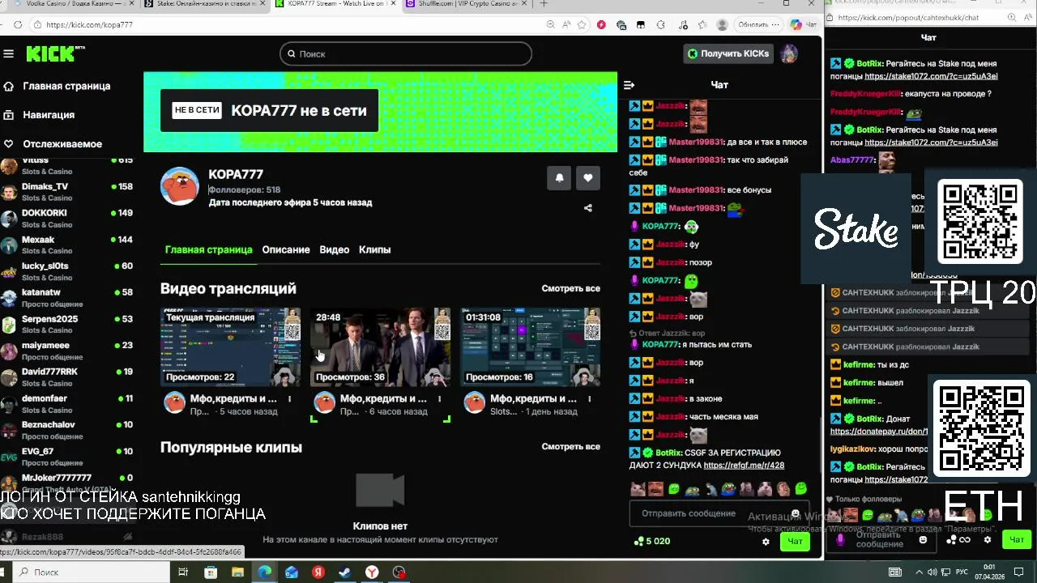The height and width of the screenshot is (583, 1037).
Task: Open the Mexaak channel in the sidebar
Action: coord(68,245)
